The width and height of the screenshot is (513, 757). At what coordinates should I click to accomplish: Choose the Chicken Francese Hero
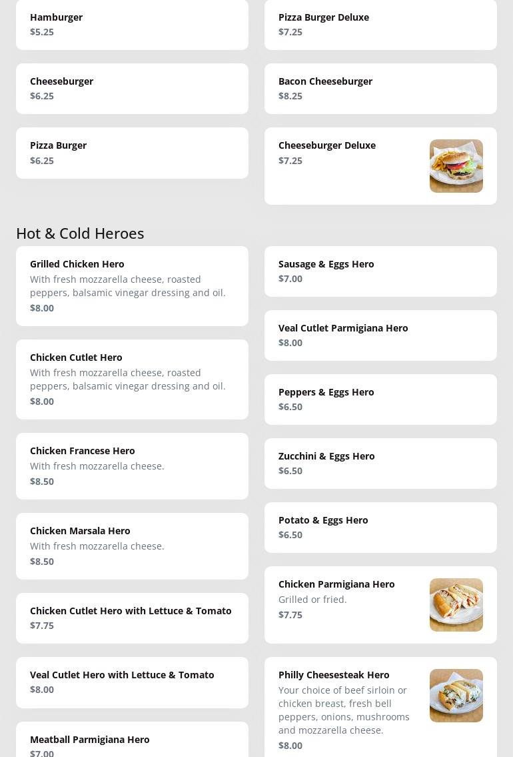tap(132, 466)
